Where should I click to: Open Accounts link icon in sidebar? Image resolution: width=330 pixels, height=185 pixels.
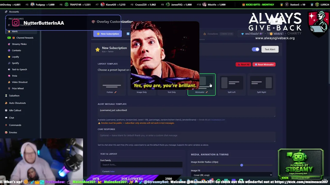(6, 12)
